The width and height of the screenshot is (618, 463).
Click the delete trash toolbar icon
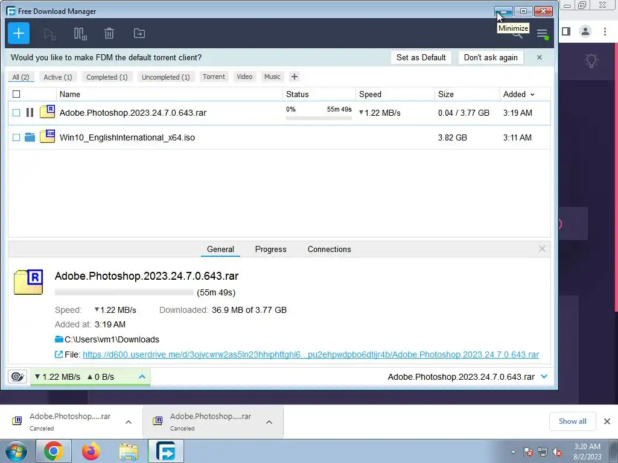pyautogui.click(x=109, y=34)
